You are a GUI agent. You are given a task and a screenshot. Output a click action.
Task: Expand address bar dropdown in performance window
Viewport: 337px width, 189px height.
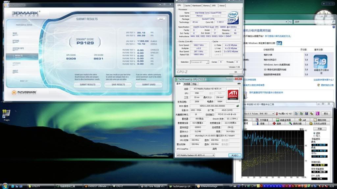[286, 22]
